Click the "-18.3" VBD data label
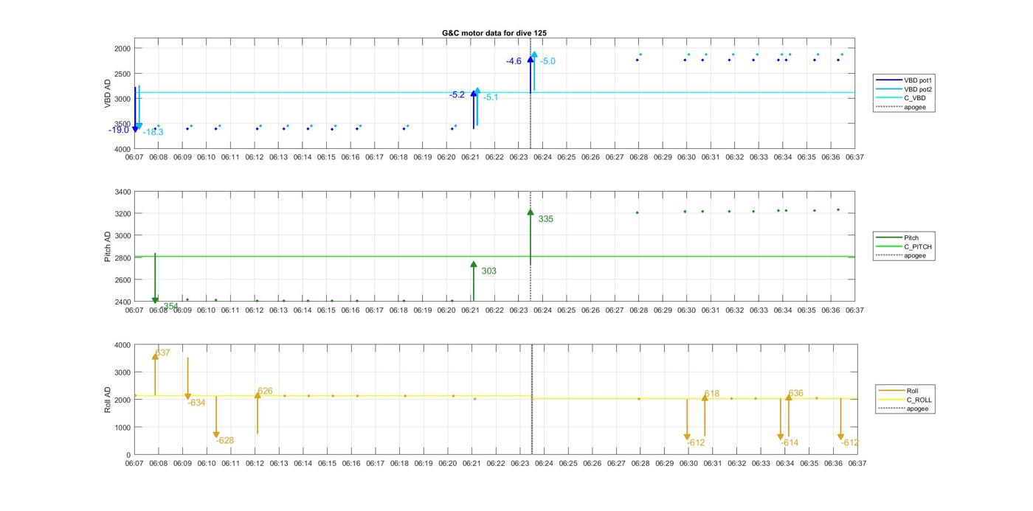The width and height of the screenshot is (1033, 511). tap(153, 132)
